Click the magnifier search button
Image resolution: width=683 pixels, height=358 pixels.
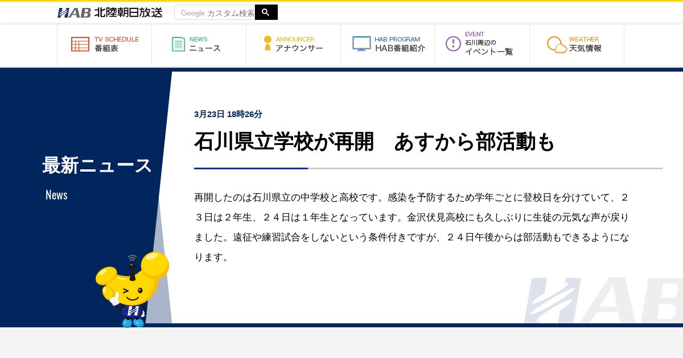pos(266,13)
